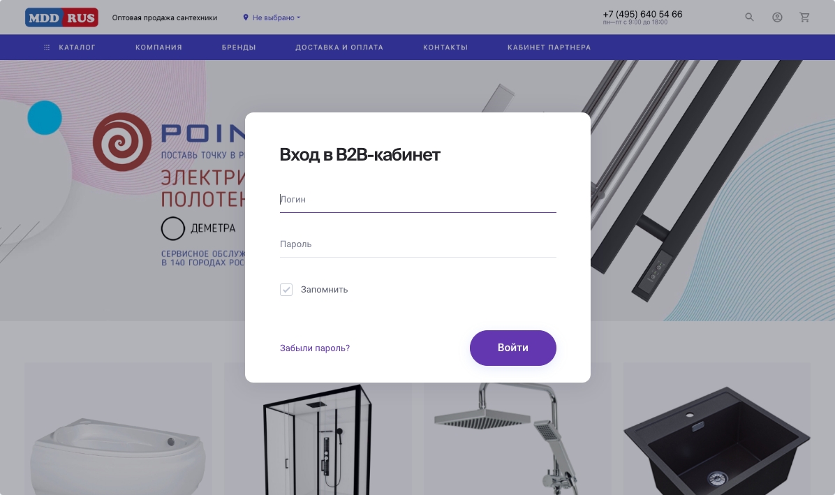Open the search magnifier icon
Image resolution: width=835 pixels, height=495 pixels.
749,17
